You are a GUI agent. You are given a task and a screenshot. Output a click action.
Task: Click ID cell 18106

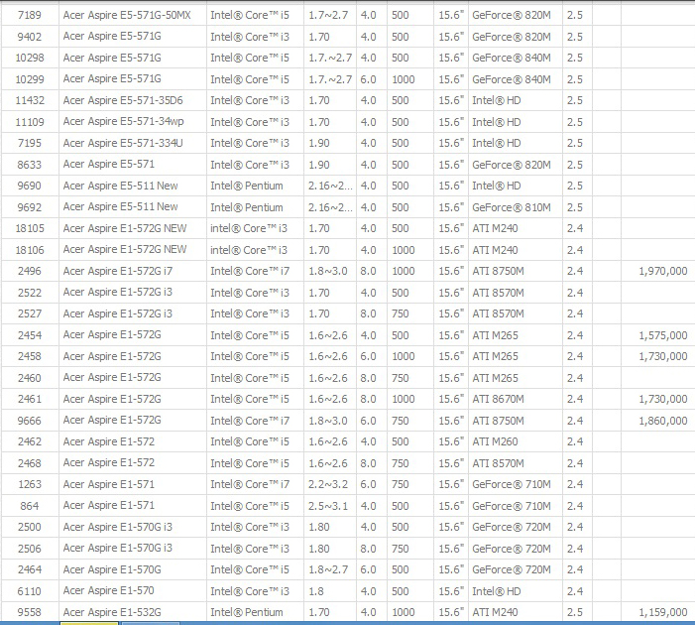30,250
